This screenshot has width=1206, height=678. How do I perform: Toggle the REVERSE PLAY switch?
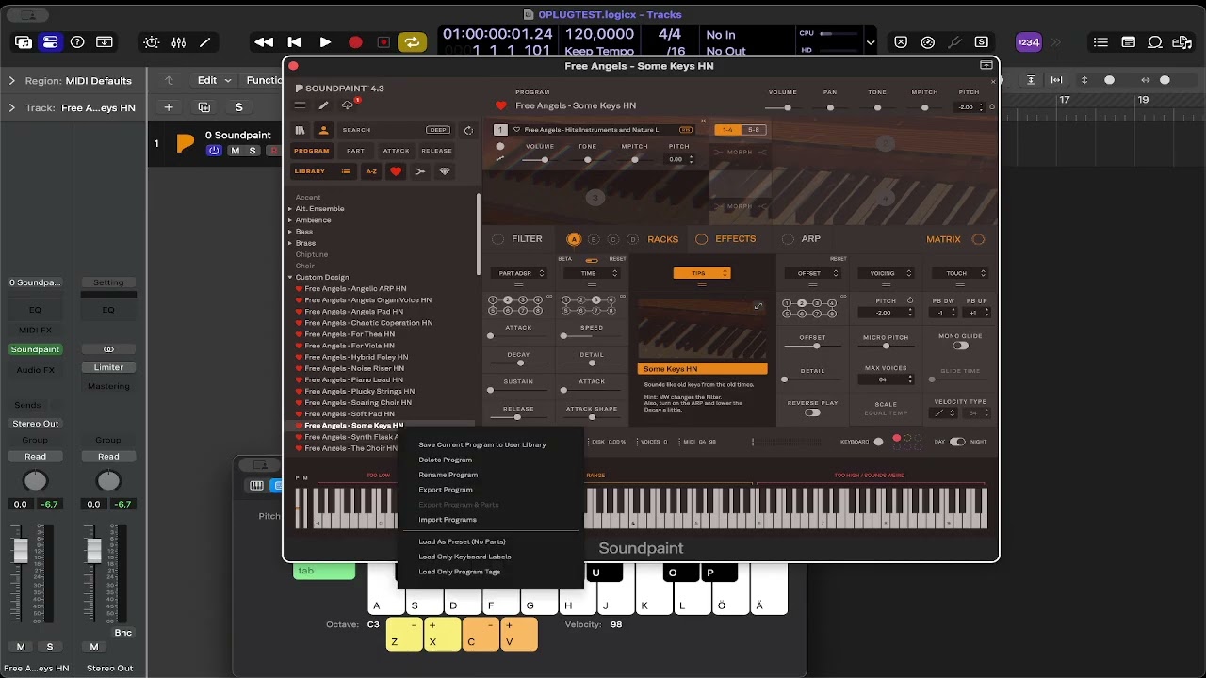coord(812,412)
